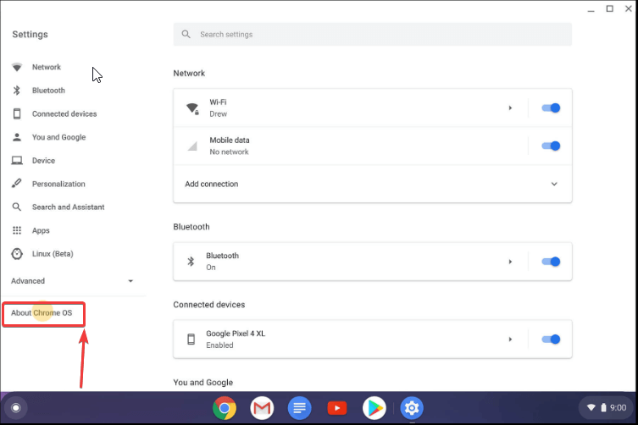Expand Bluetooth details arrow
The width and height of the screenshot is (638, 425).
(x=510, y=262)
